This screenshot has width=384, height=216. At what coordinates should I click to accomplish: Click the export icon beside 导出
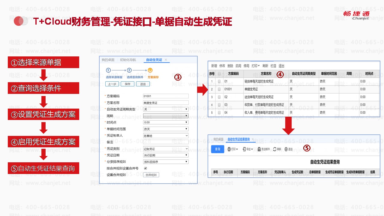[244, 149]
